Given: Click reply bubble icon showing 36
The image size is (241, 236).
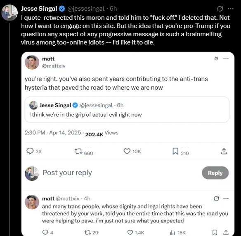Looking at the screenshot, I should 30,151.
